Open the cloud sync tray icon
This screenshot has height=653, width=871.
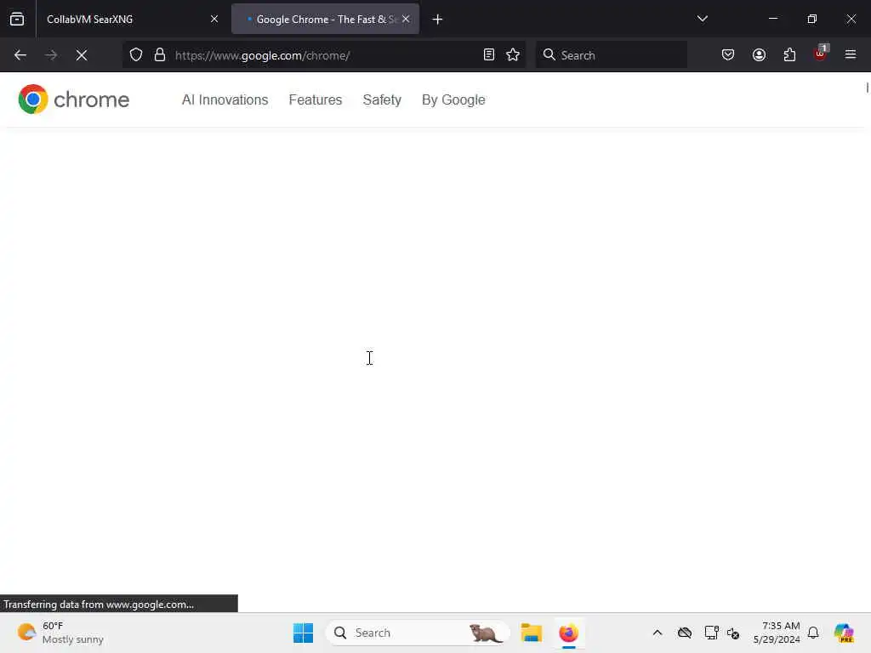[x=685, y=633]
